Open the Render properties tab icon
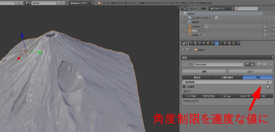 click(x=191, y=43)
